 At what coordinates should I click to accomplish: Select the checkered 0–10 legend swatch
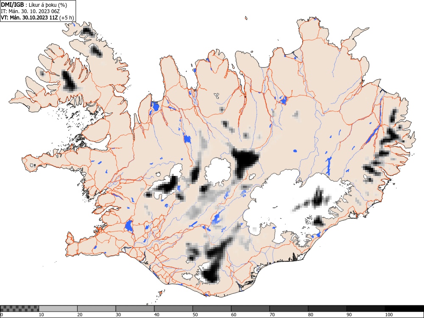pyautogui.click(x=20, y=309)
